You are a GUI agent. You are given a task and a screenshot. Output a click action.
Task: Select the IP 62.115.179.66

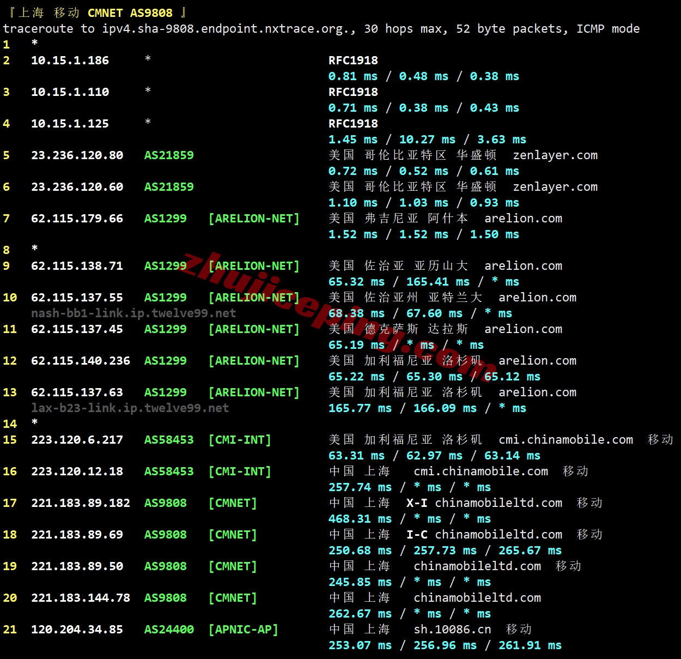pyautogui.click(x=77, y=219)
